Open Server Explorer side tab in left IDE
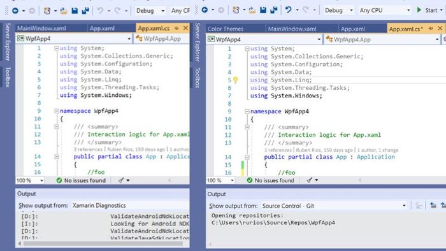The width and height of the screenshot is (446, 251). click(8, 42)
